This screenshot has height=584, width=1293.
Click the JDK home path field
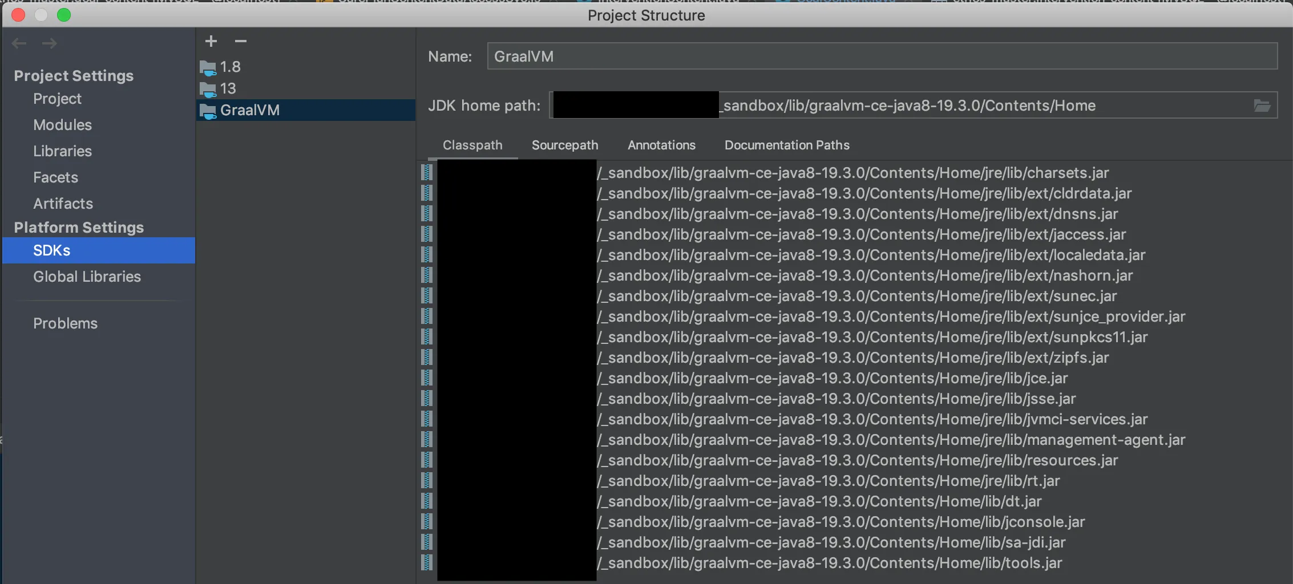click(x=913, y=106)
